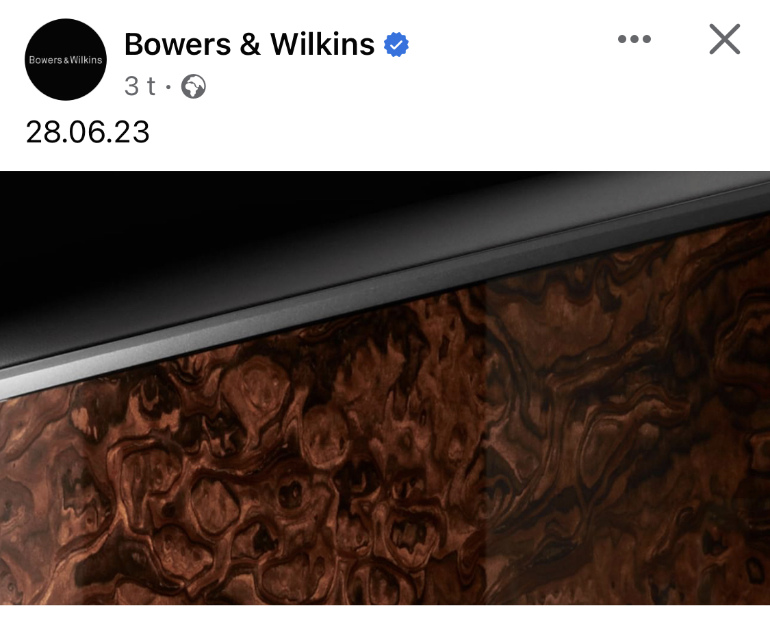
Task: Open the Bowers & Wilkins page name link
Action: [x=249, y=45]
